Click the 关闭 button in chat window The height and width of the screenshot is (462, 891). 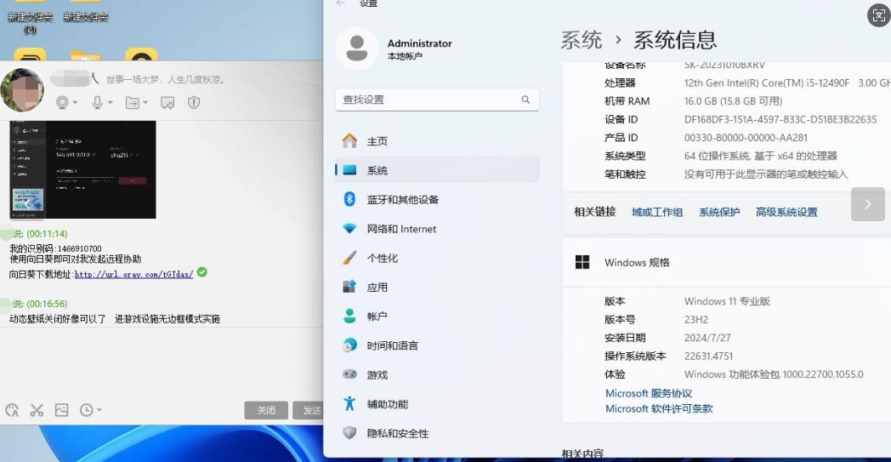coord(266,410)
